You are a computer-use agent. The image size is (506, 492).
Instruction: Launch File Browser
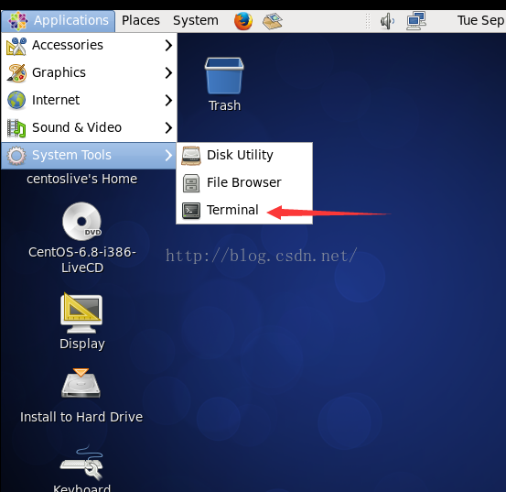pyautogui.click(x=244, y=183)
